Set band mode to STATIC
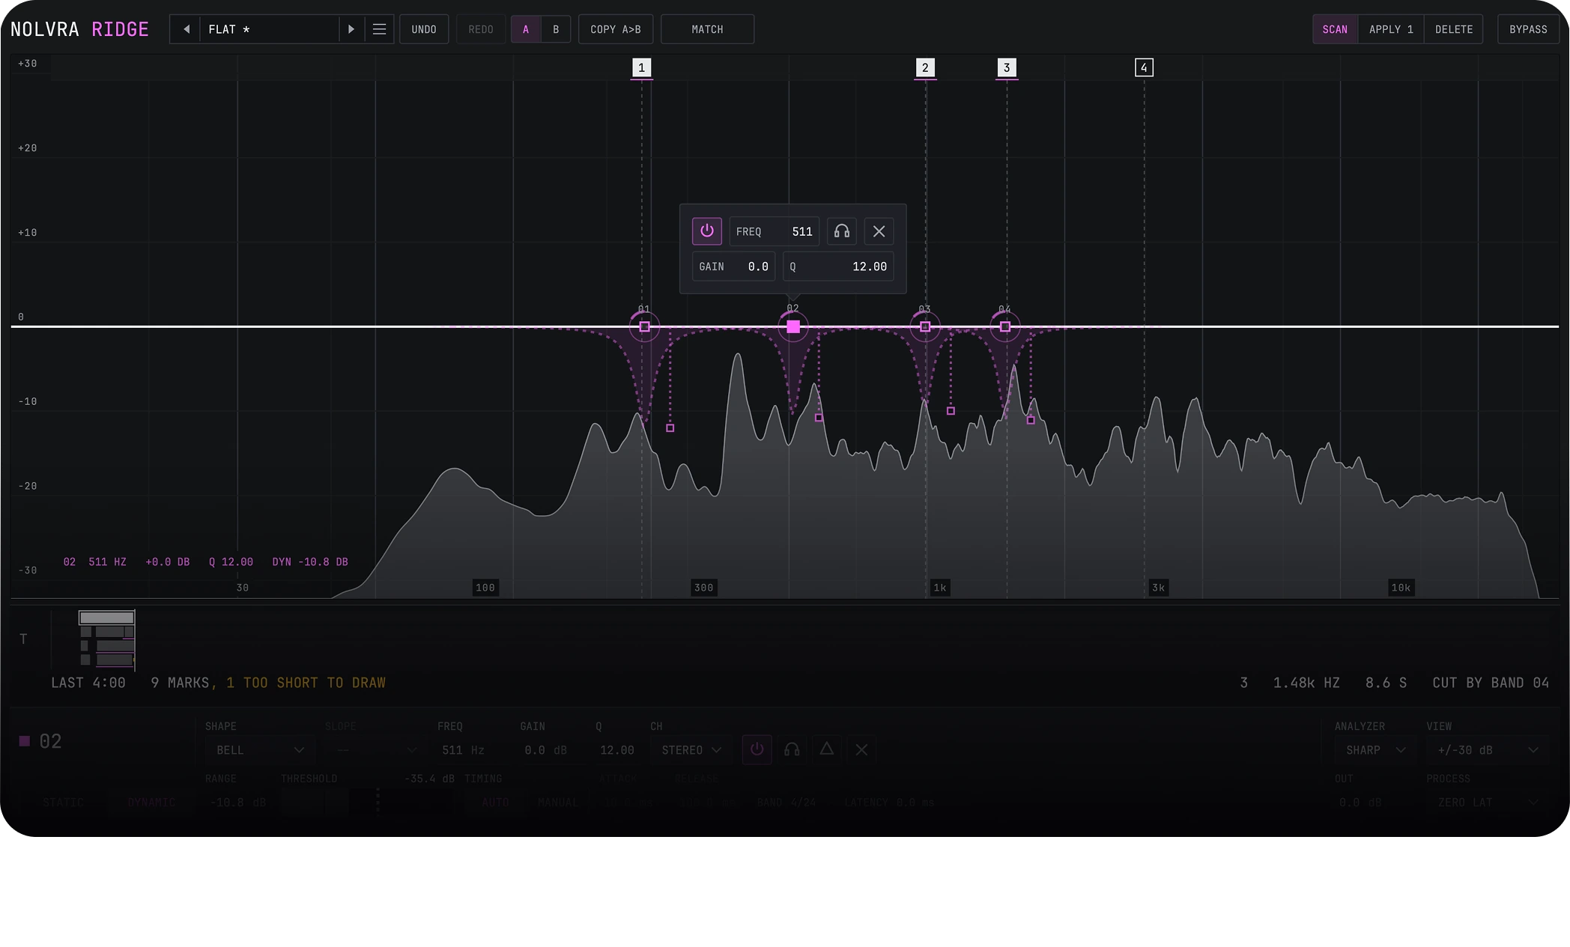Viewport: 1570px width, 947px height. pos(63,803)
